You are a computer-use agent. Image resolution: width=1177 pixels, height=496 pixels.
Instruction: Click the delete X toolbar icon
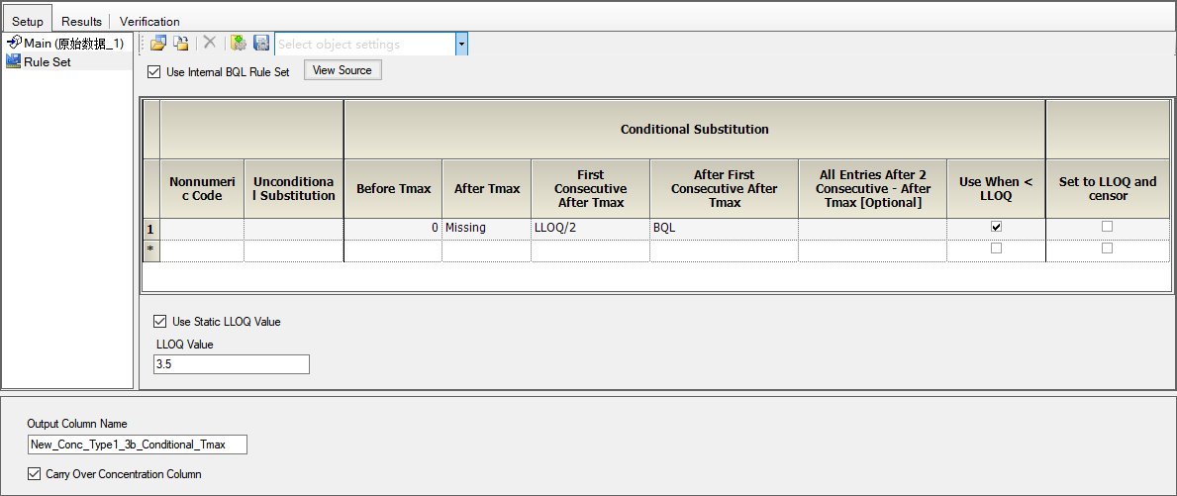coord(210,43)
